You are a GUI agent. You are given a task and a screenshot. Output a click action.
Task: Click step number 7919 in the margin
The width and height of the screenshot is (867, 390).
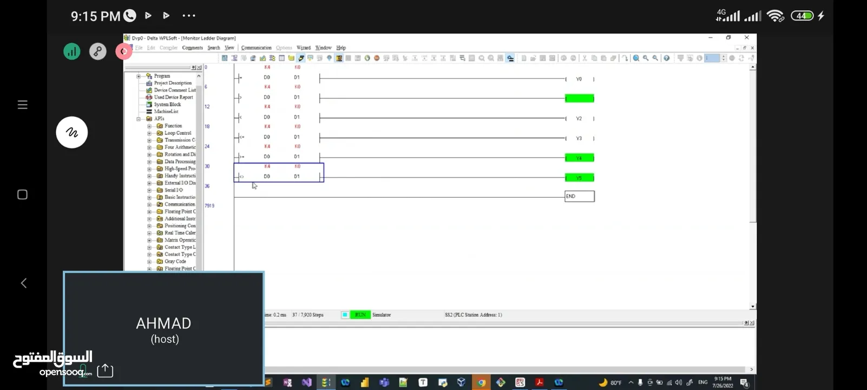point(209,206)
